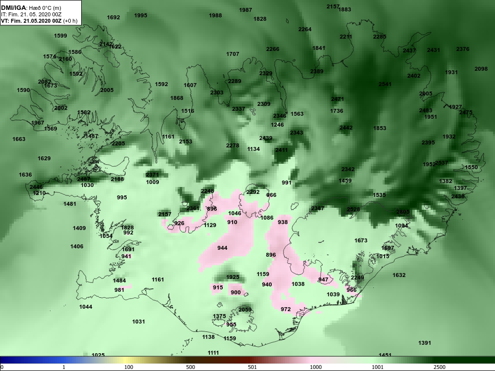Viewport: 495px width, 371px height.
Task: Select the map value 2541
Action: click(385, 84)
